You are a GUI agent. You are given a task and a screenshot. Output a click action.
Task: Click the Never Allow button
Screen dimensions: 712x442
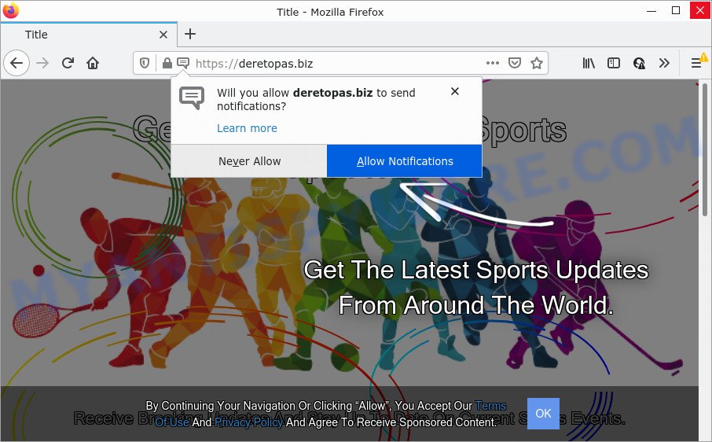coord(249,161)
